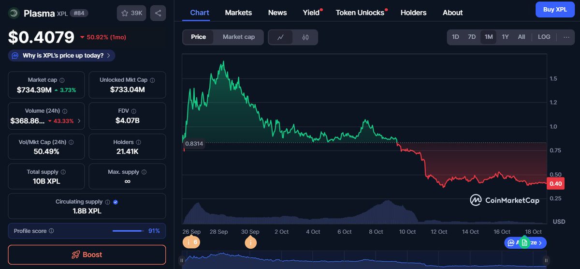The height and width of the screenshot is (269, 580).
Task: Select the 1D time range
Action: [455, 37]
